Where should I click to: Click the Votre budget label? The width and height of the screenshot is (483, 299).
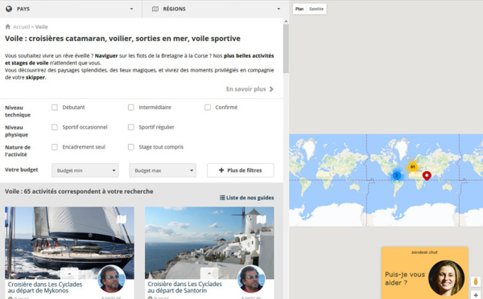pyautogui.click(x=22, y=170)
